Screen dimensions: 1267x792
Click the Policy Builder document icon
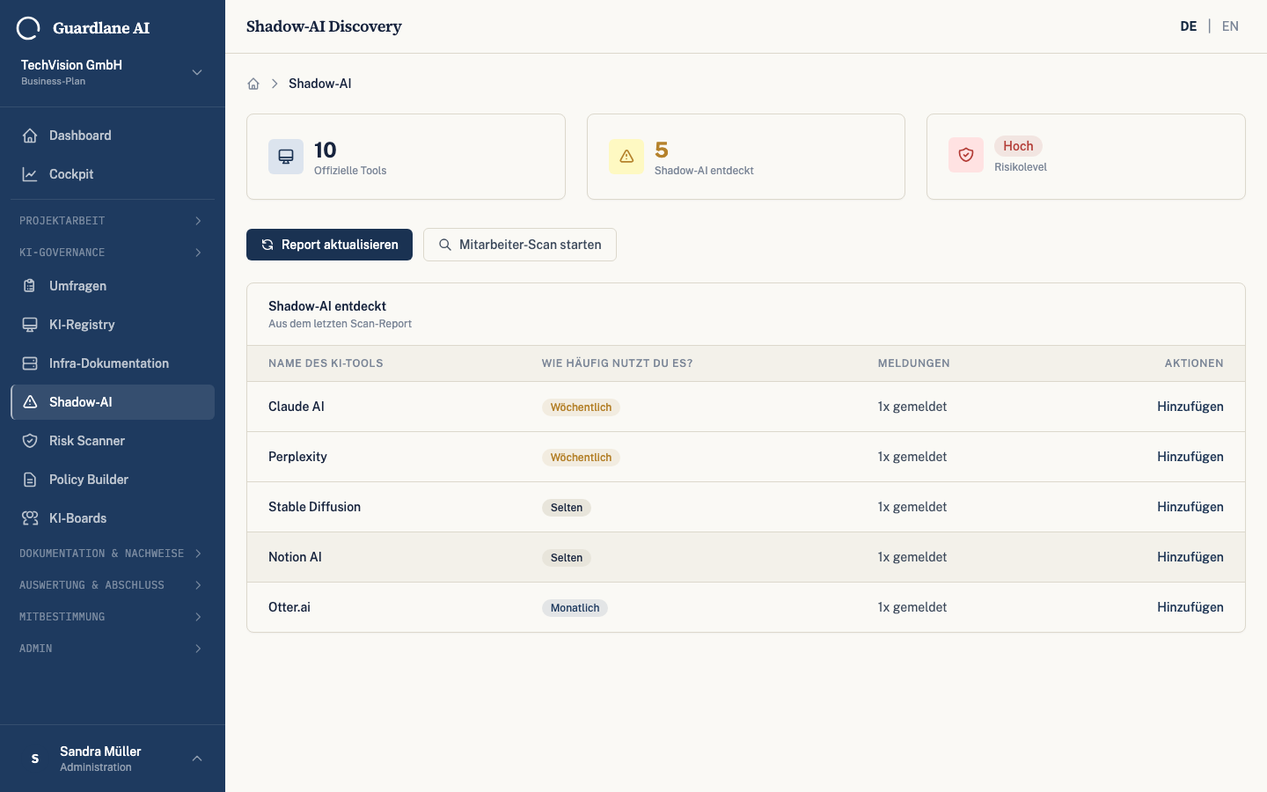click(x=30, y=480)
